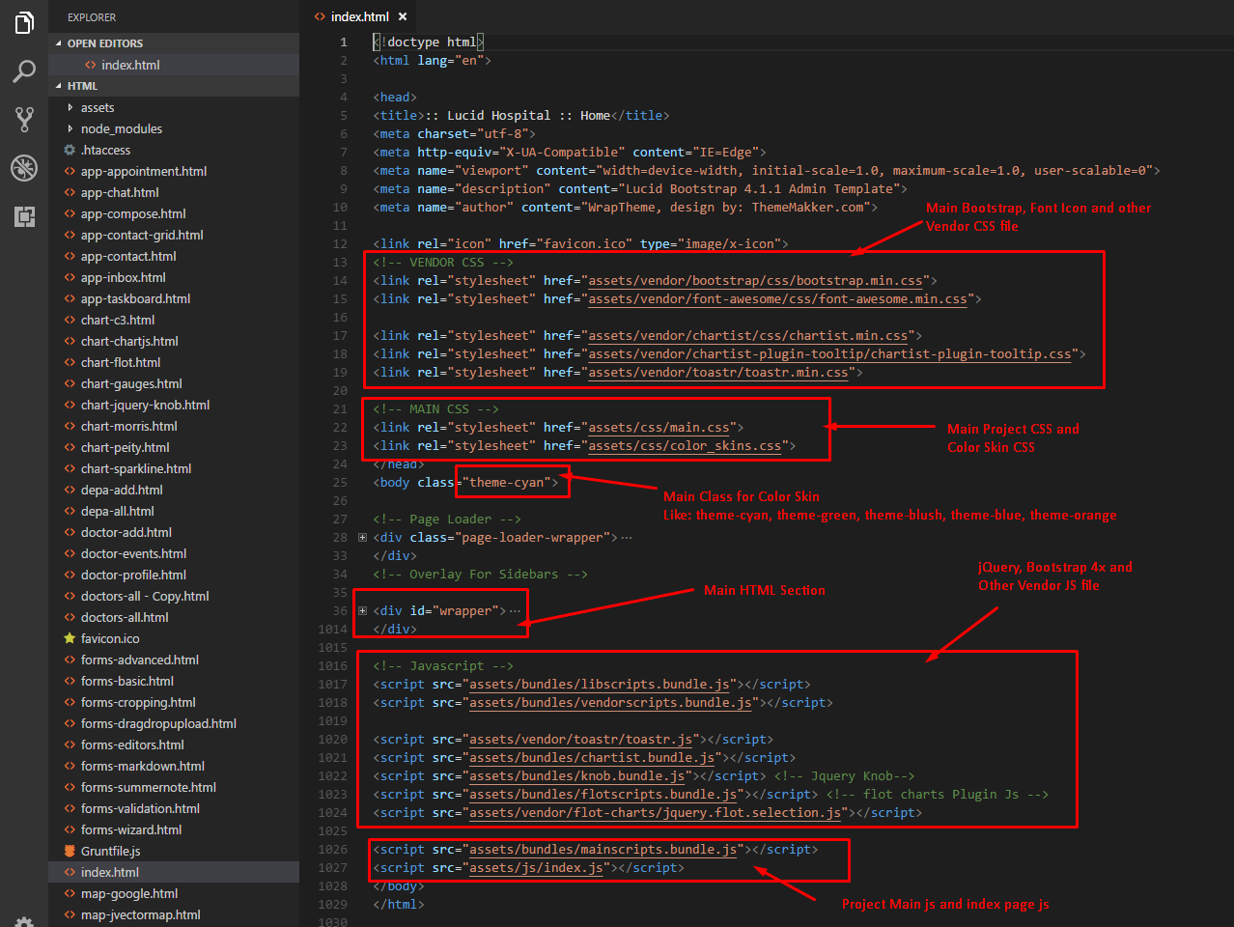Open the Explorer icon in activity bar
This screenshot has width=1234, height=927.
click(x=24, y=22)
